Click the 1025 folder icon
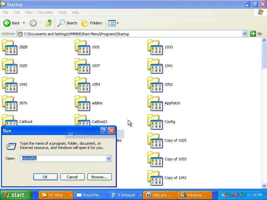The height and width of the screenshot is (200, 267). 10,66
